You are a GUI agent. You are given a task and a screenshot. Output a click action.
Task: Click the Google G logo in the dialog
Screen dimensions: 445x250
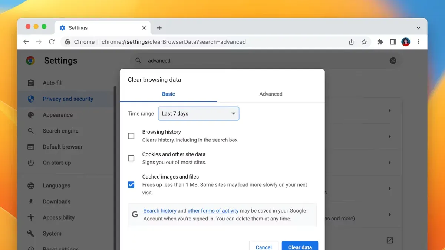[x=135, y=214]
